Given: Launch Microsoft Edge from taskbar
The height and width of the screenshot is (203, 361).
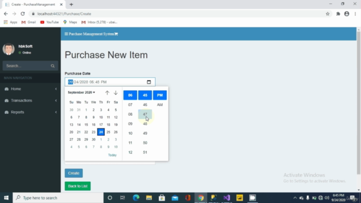Looking at the screenshot, I should tap(136, 198).
